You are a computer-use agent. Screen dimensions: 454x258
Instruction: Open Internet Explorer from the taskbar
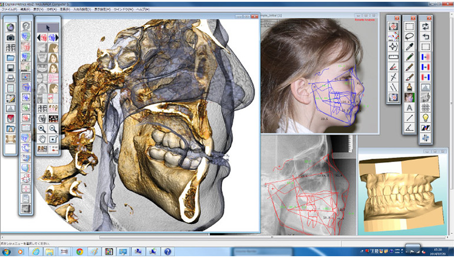click(36, 252)
